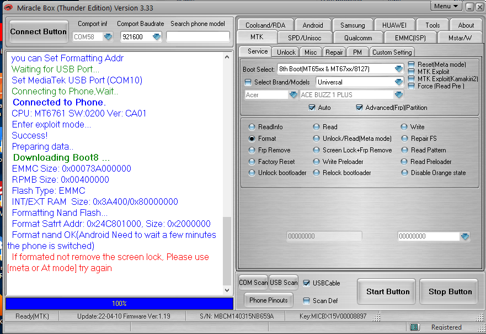Viewport: 486px width, 334px height.
Task: Open the Android tab
Action: [x=312, y=25]
